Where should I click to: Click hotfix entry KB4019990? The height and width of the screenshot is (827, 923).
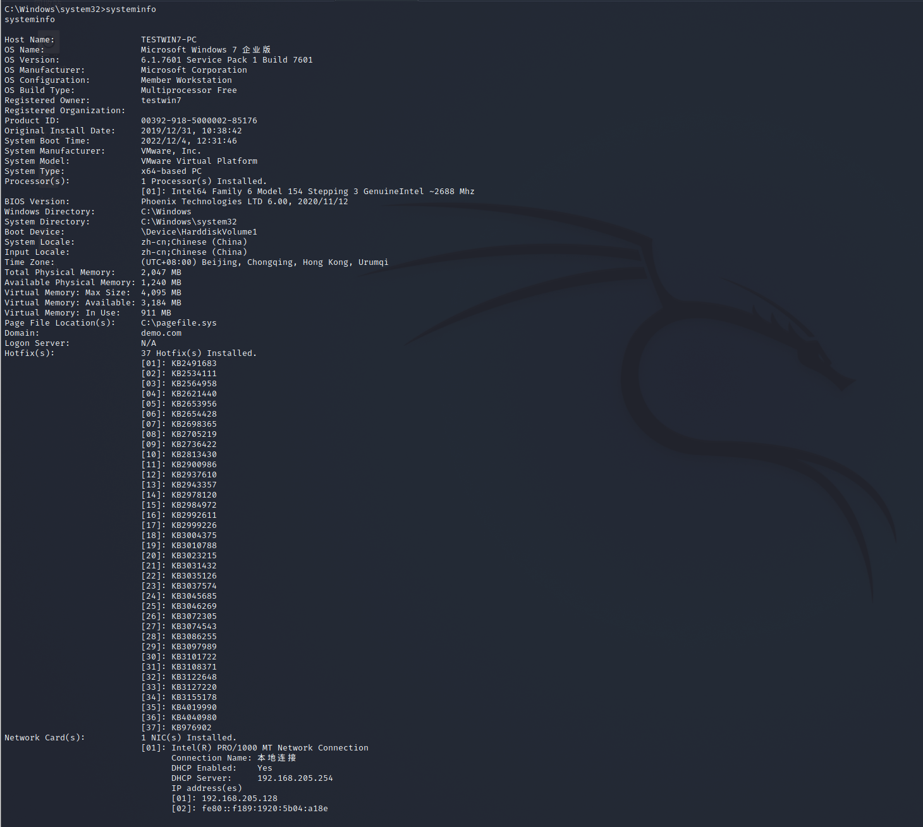194,708
